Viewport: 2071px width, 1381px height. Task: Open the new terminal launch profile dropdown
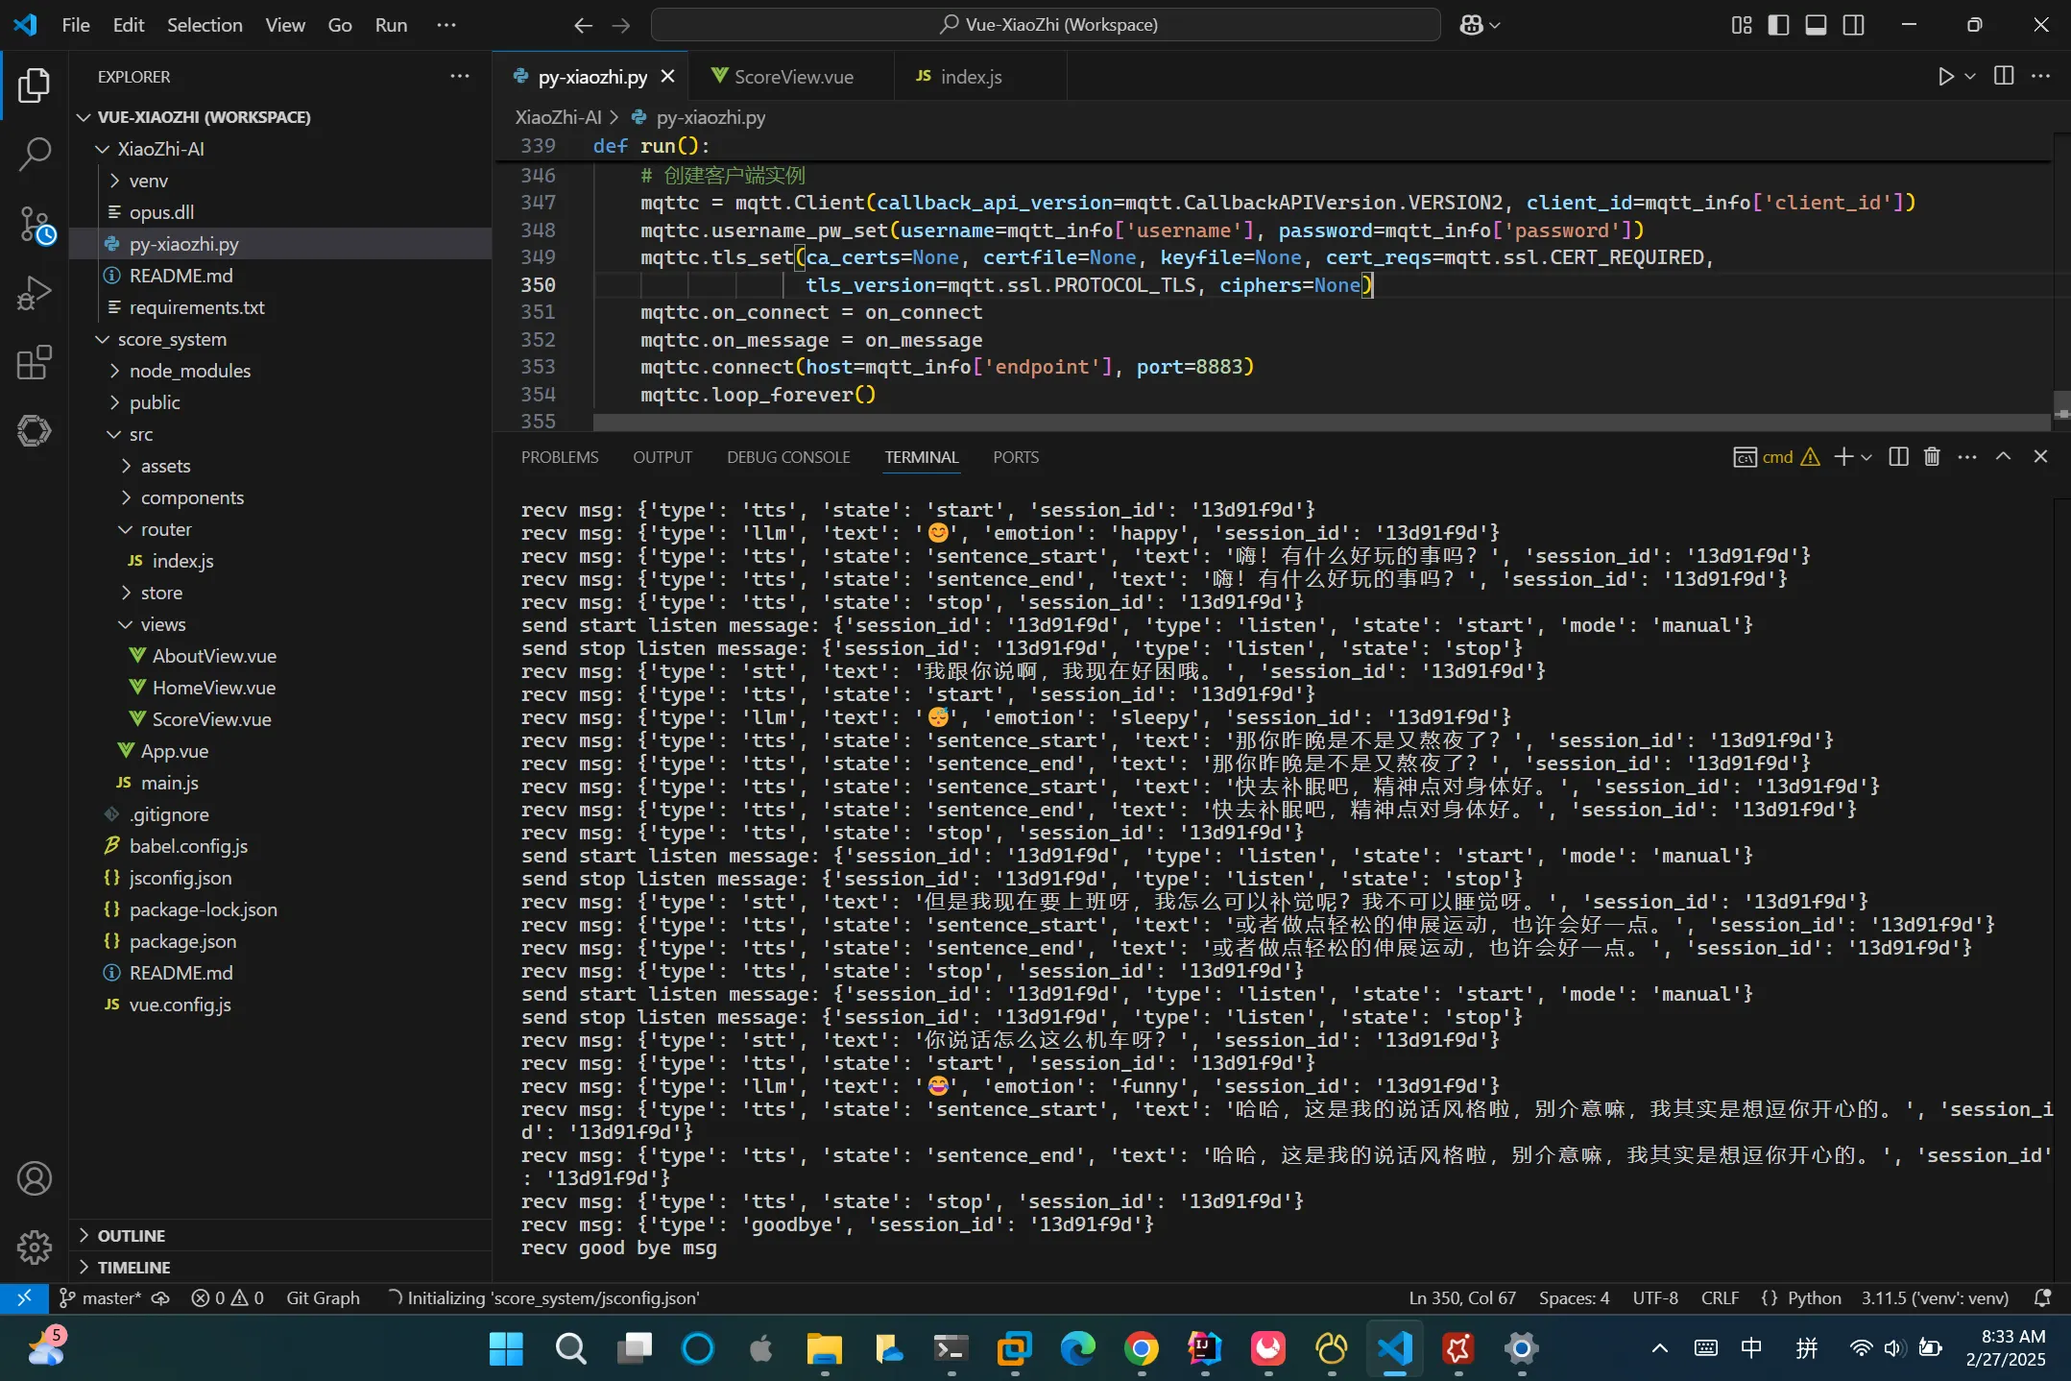(x=1866, y=457)
